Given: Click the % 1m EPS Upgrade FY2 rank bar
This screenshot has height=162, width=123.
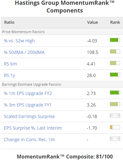Looking at the screenshot, I should pos(115,93).
